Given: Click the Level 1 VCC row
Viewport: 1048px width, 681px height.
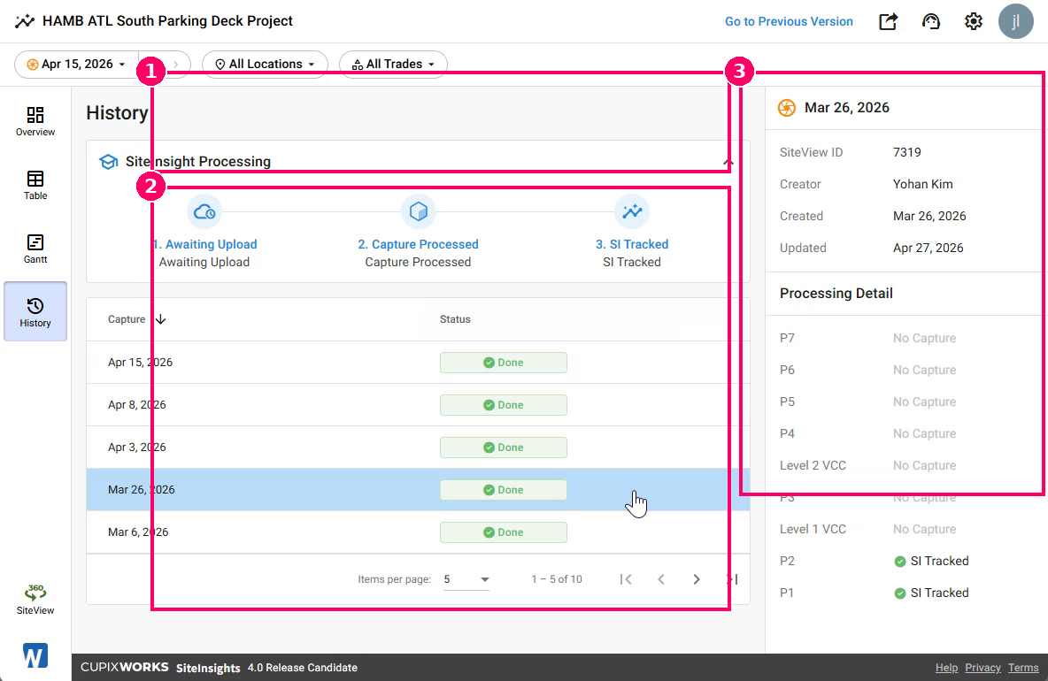Looking at the screenshot, I should [x=906, y=529].
